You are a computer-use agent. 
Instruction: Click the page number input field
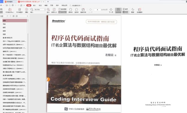coord(97,9)
